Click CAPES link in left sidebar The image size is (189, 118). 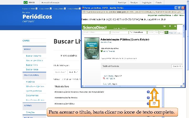pyautogui.click(x=26, y=41)
